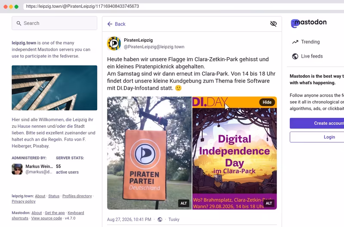Click the search magnifier icon
Viewport: 344px width, 227px height.
click(x=19, y=23)
